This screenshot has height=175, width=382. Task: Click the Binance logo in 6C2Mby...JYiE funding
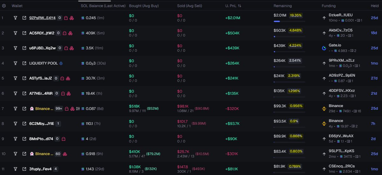click(324, 124)
